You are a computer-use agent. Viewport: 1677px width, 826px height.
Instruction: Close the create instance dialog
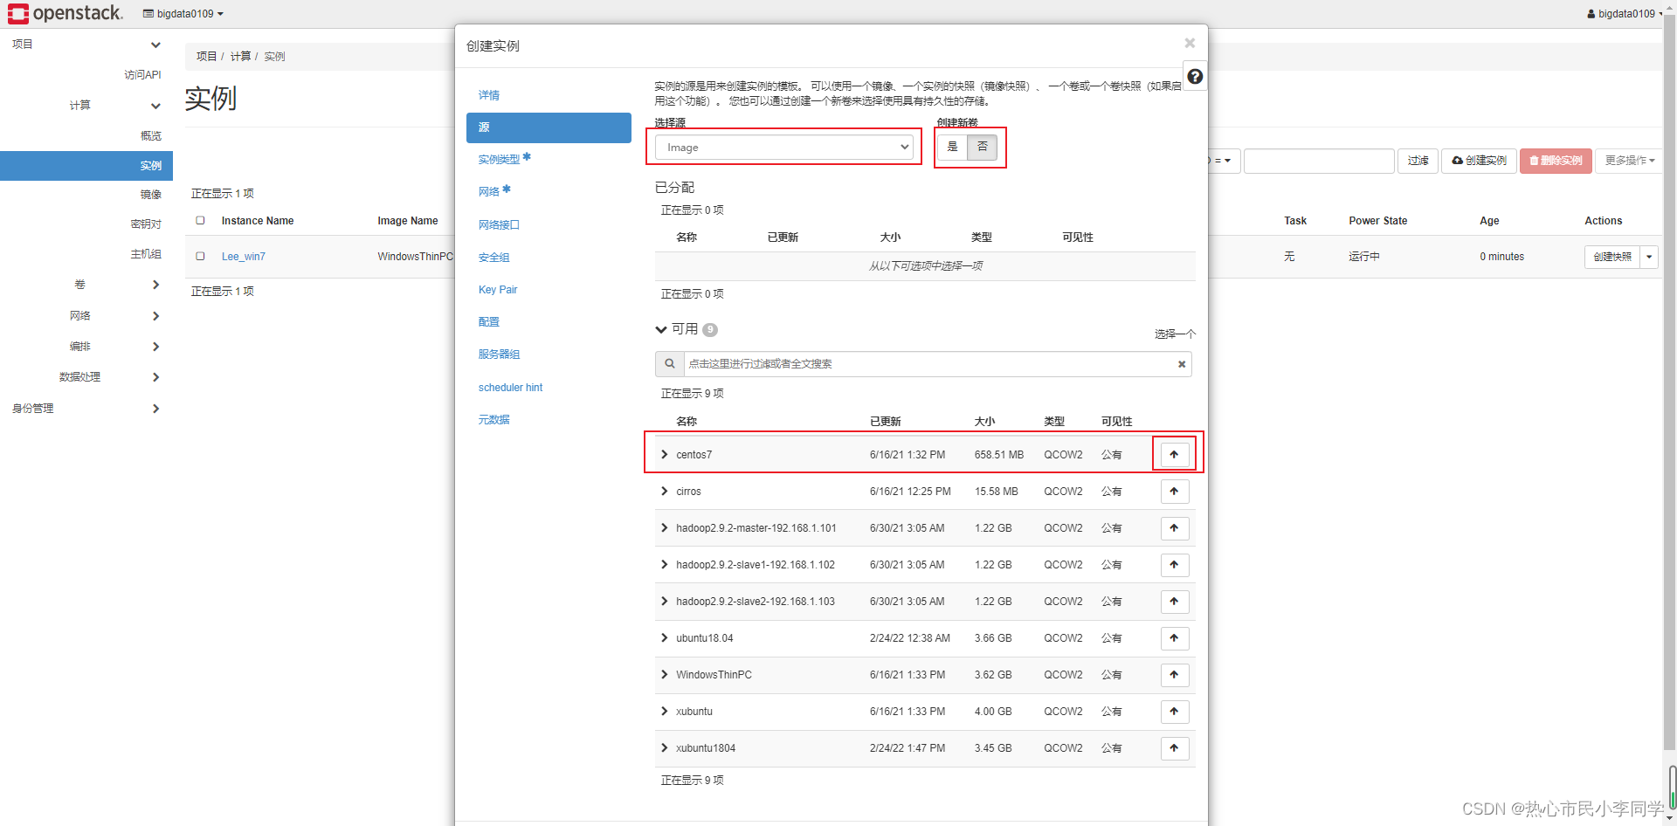1190,43
